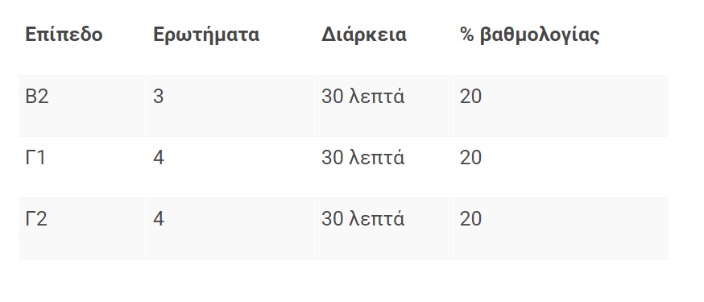Select 30 λεπτά duration in Γ2 row
Image resolution: width=704 pixels, height=302 pixels.
click(362, 219)
